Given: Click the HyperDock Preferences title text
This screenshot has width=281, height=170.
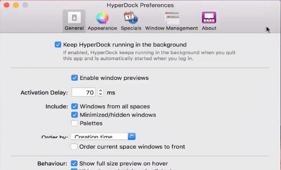Looking at the screenshot, I should (140, 5).
